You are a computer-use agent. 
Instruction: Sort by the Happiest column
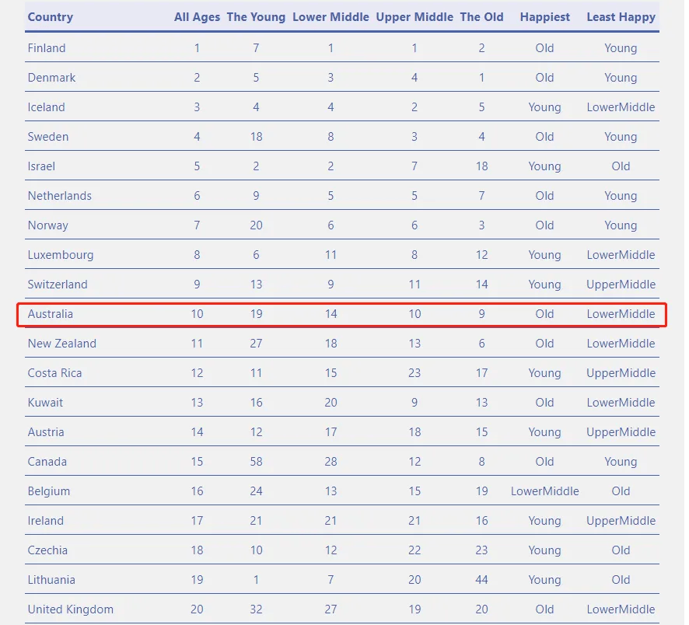pos(544,17)
